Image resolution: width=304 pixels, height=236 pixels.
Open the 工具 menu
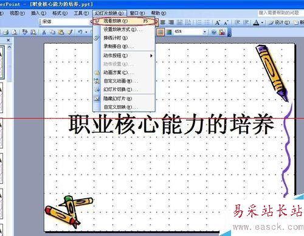(81, 13)
